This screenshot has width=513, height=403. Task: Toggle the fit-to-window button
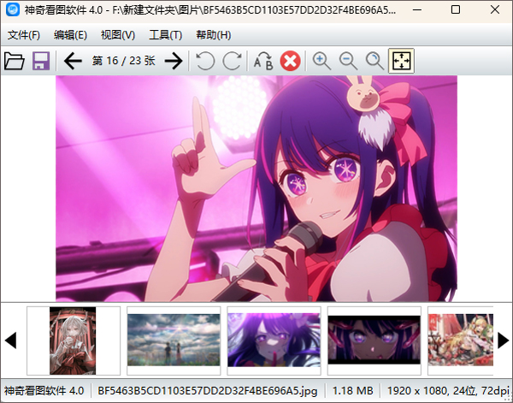point(401,61)
